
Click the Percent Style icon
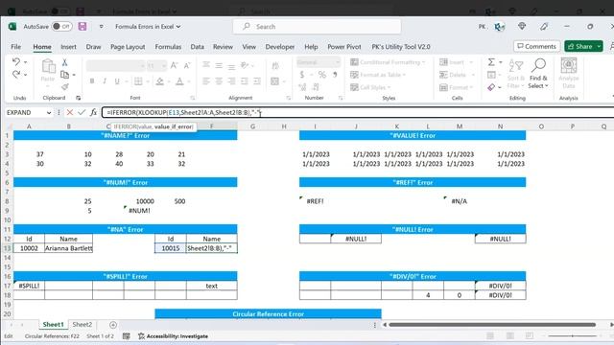[x=322, y=75]
